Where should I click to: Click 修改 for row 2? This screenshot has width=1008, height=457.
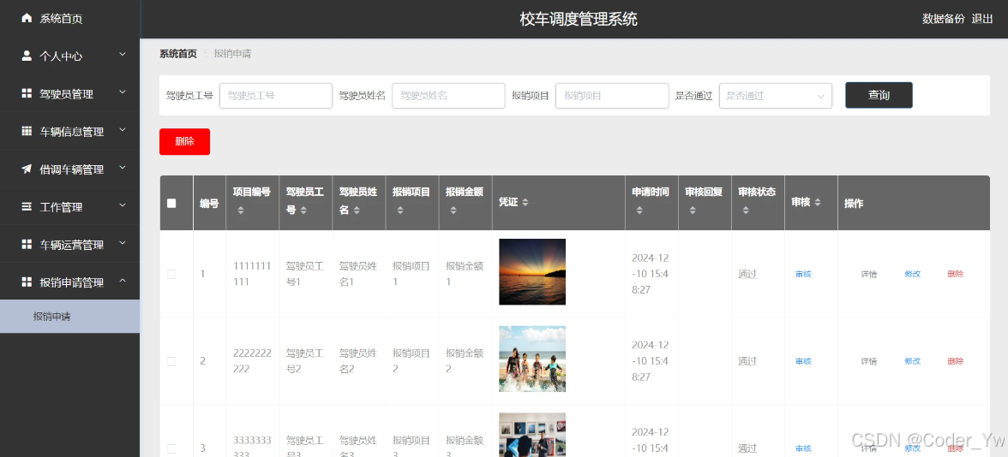[x=912, y=361]
